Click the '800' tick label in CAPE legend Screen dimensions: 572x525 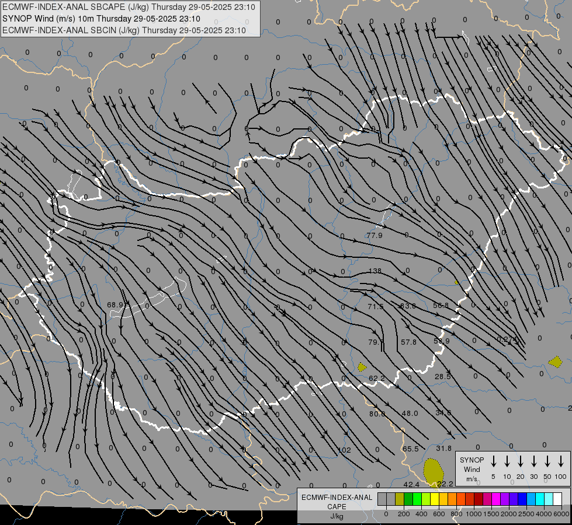click(456, 514)
